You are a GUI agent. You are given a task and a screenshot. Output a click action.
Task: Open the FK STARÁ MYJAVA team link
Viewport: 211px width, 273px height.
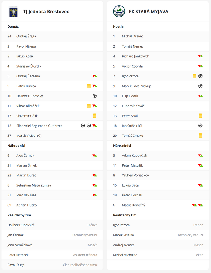[x=149, y=12]
